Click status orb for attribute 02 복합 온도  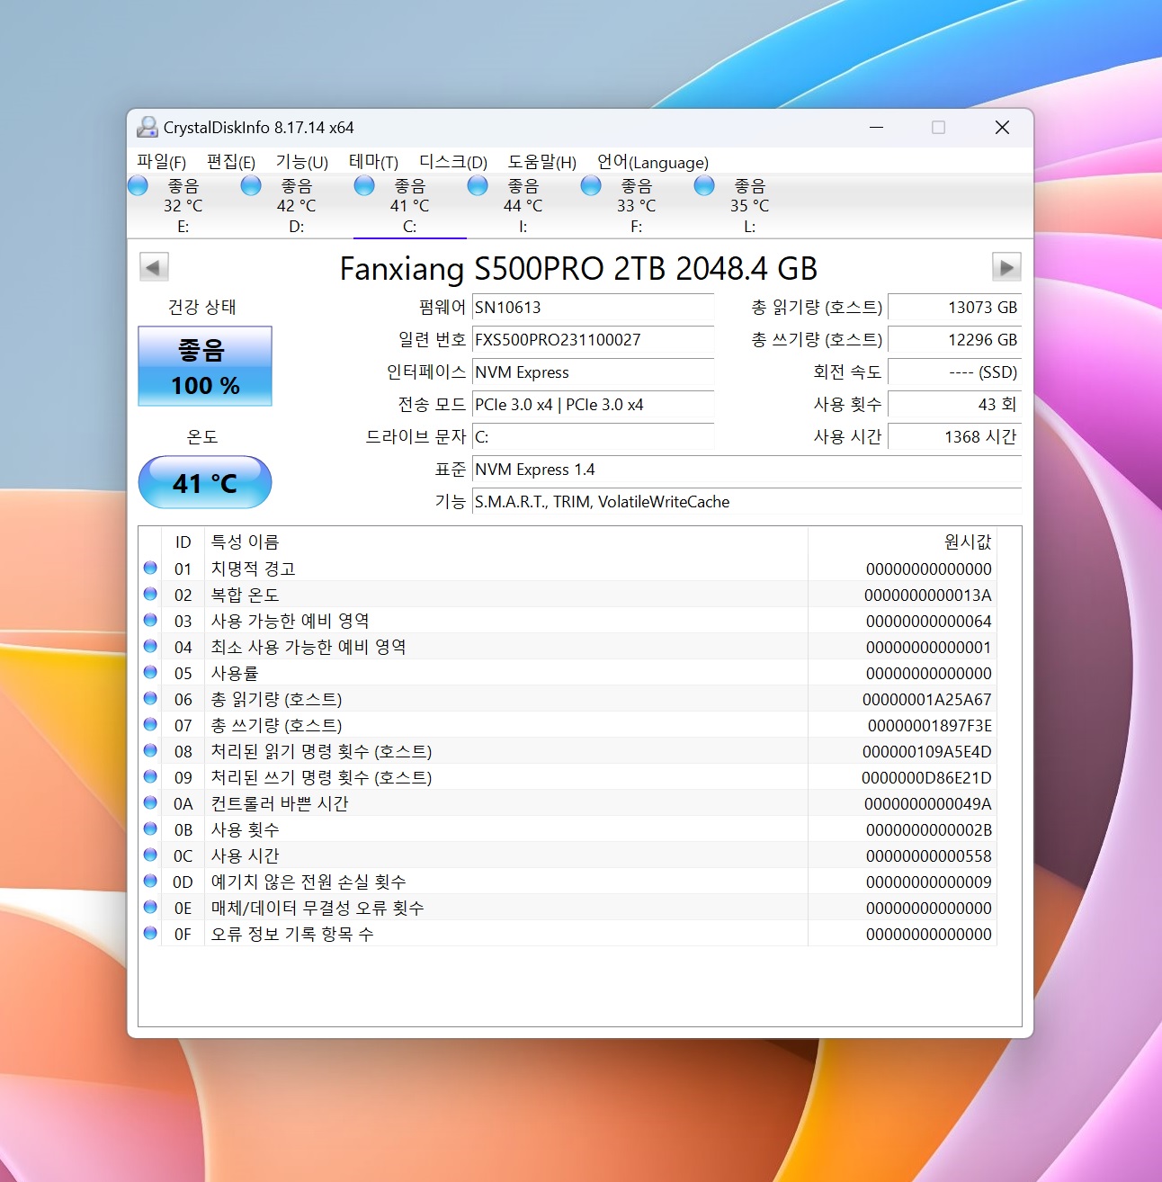point(150,594)
